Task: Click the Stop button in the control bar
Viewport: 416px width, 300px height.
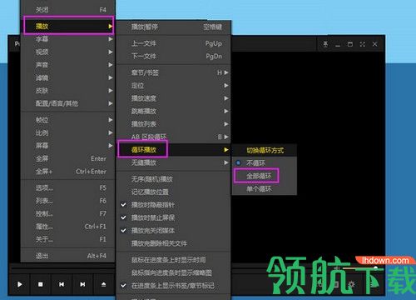Action: [41, 284]
